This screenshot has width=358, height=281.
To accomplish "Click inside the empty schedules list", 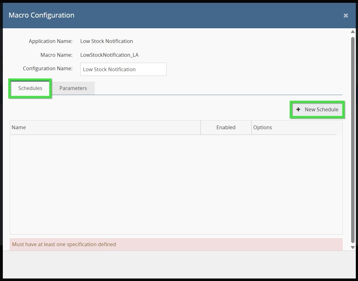I will tap(176, 184).
